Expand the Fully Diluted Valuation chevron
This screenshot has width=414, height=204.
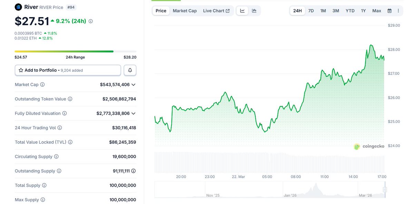pos(134,114)
